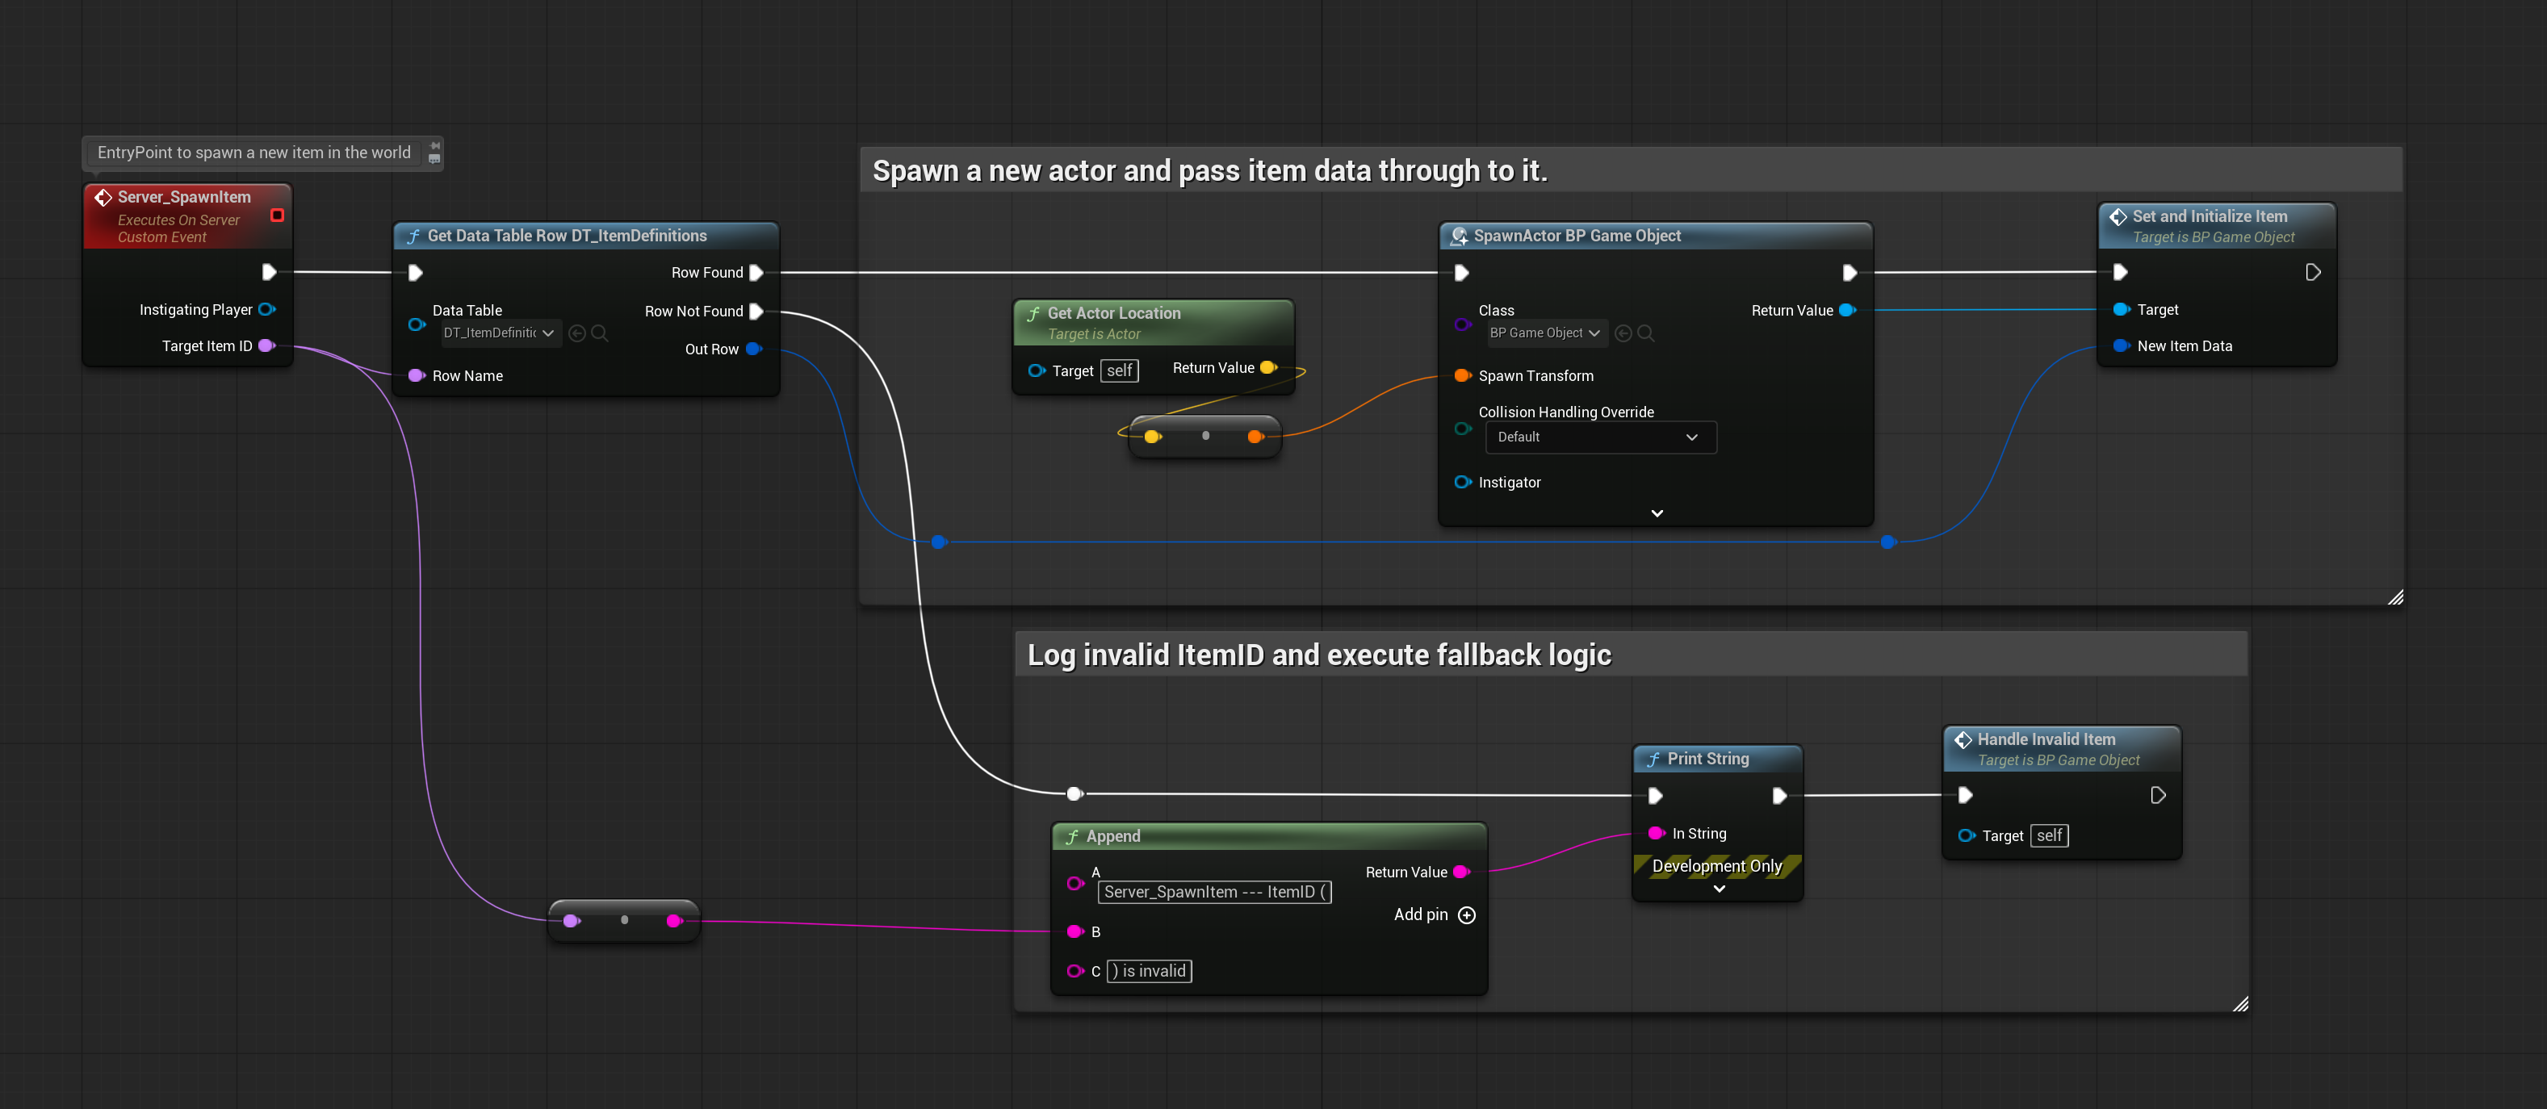The height and width of the screenshot is (1109, 2547).
Task: Click Set and Initialize Item Target pin
Action: (2122, 309)
